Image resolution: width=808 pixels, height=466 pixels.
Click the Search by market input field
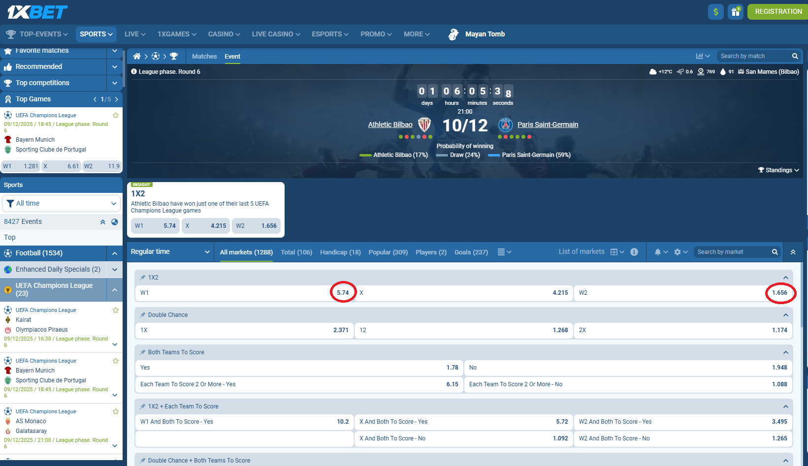(x=734, y=251)
